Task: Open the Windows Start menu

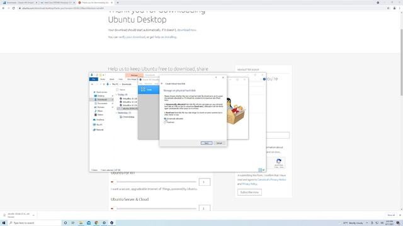Action: click(4, 223)
